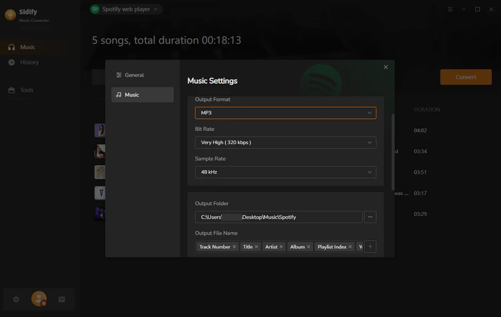Select the Music settings tab
501x317 pixels.
tap(142, 95)
